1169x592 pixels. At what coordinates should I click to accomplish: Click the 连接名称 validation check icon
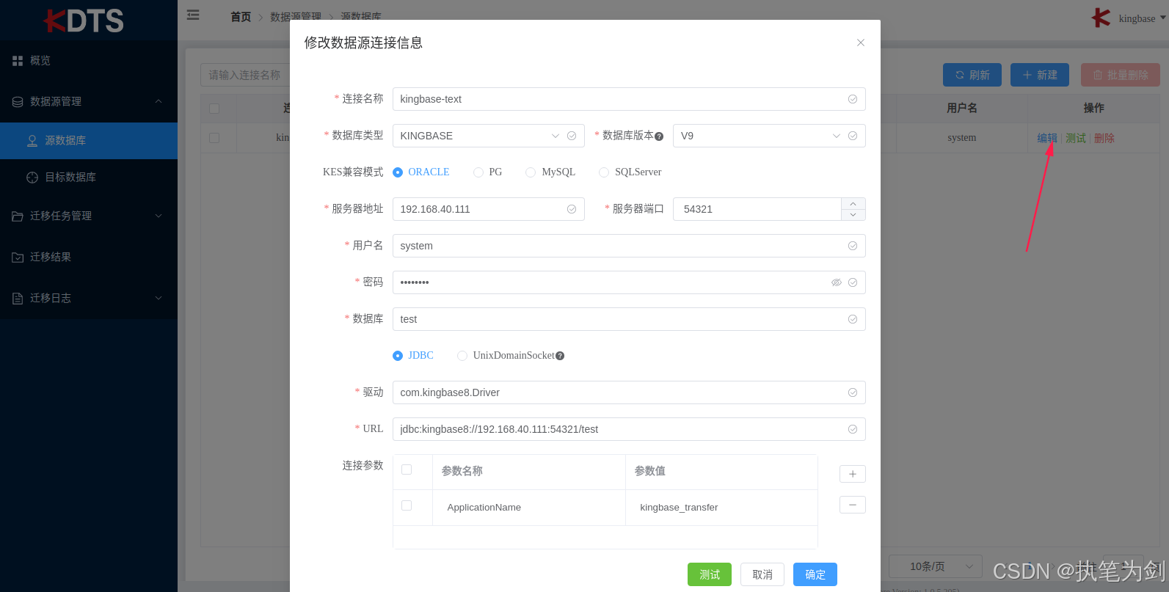(x=853, y=99)
